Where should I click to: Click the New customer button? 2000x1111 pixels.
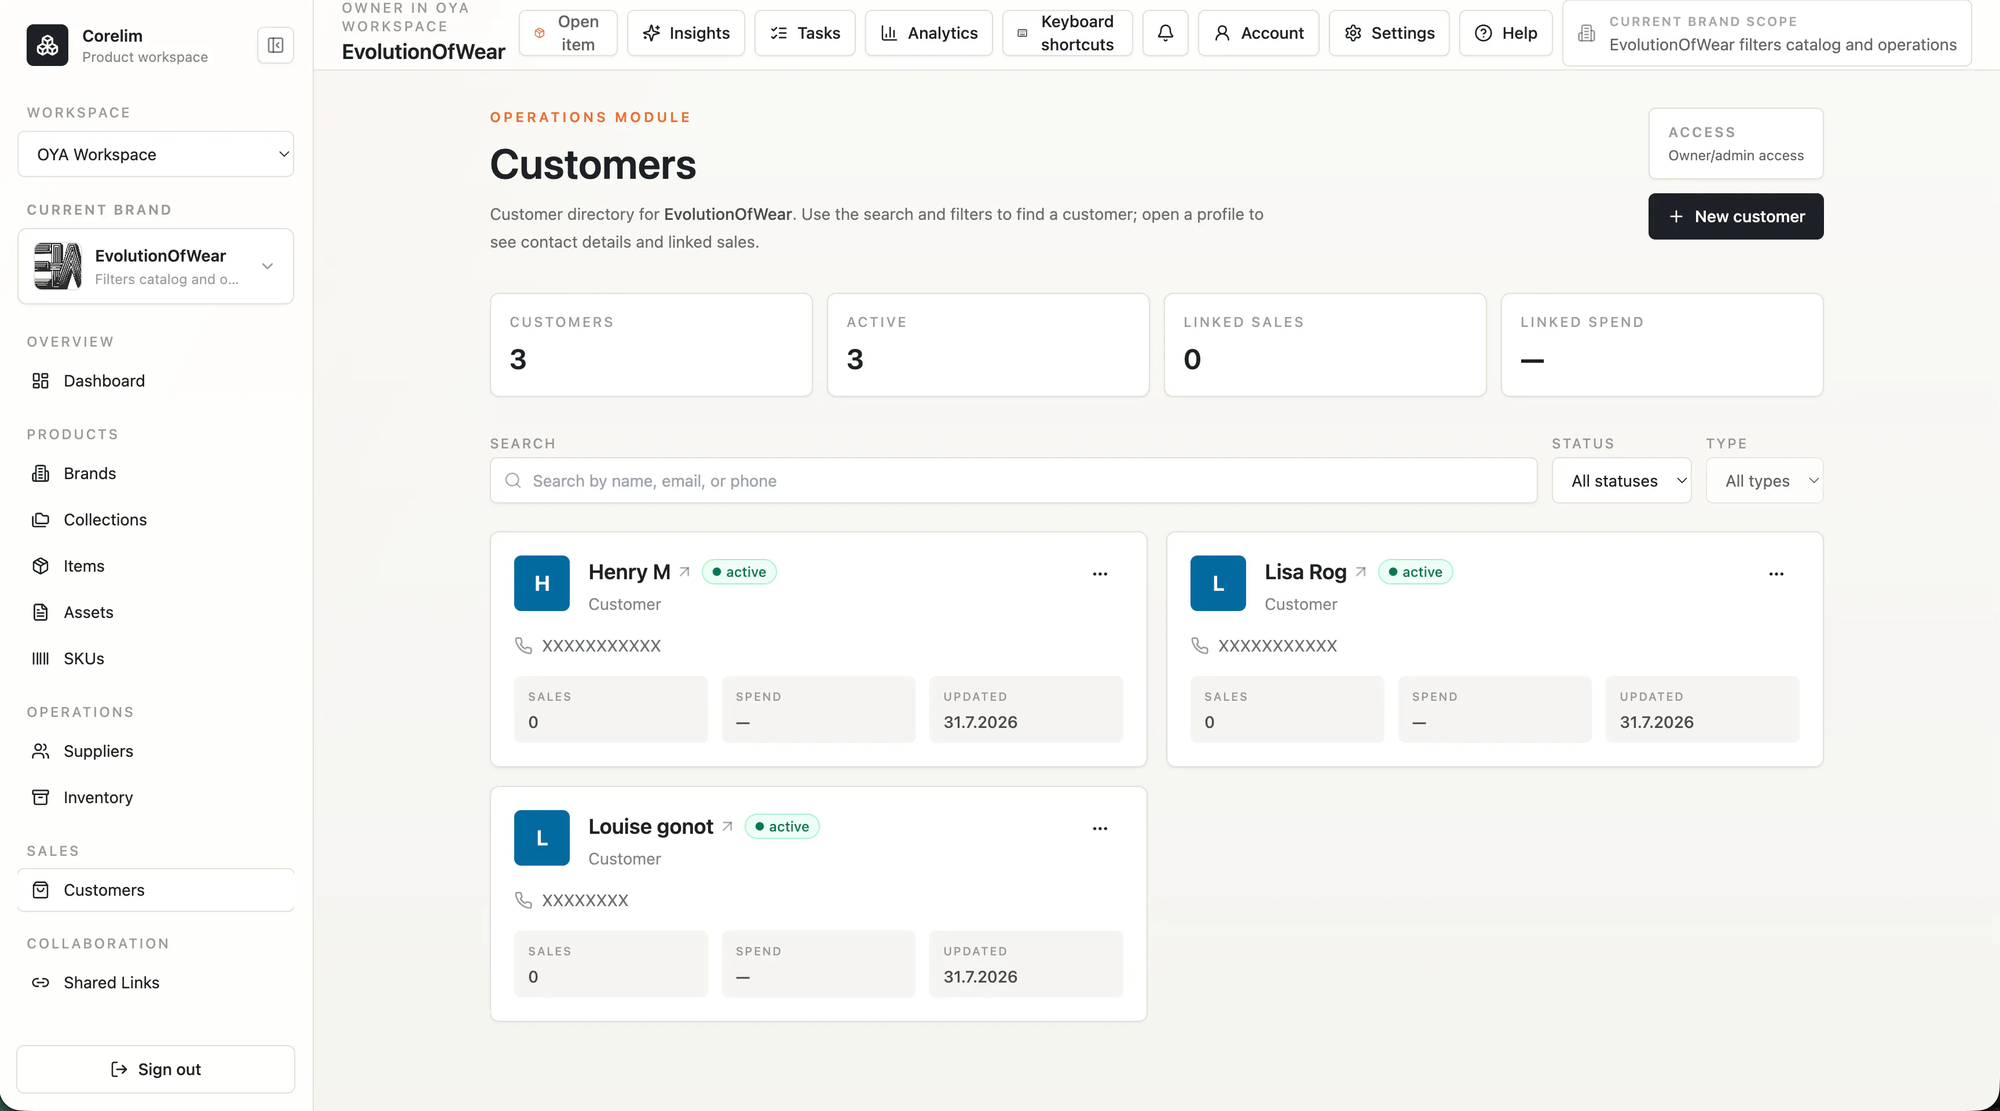(x=1735, y=216)
